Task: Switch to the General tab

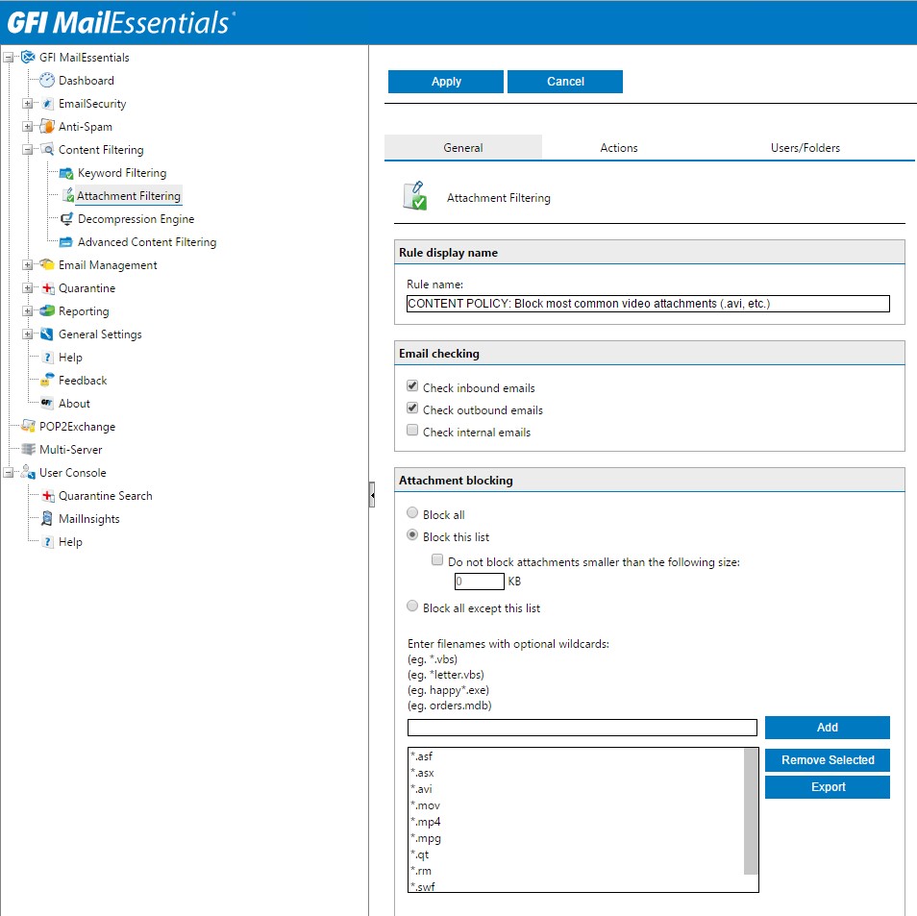Action: (463, 147)
